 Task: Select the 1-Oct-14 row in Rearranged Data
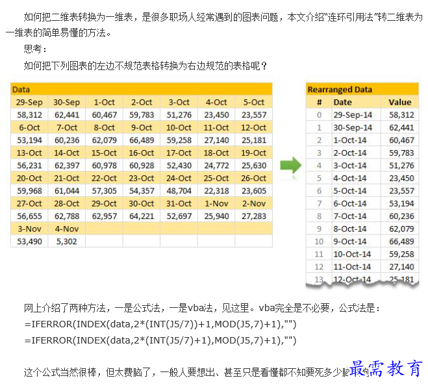pyautogui.click(x=362, y=140)
